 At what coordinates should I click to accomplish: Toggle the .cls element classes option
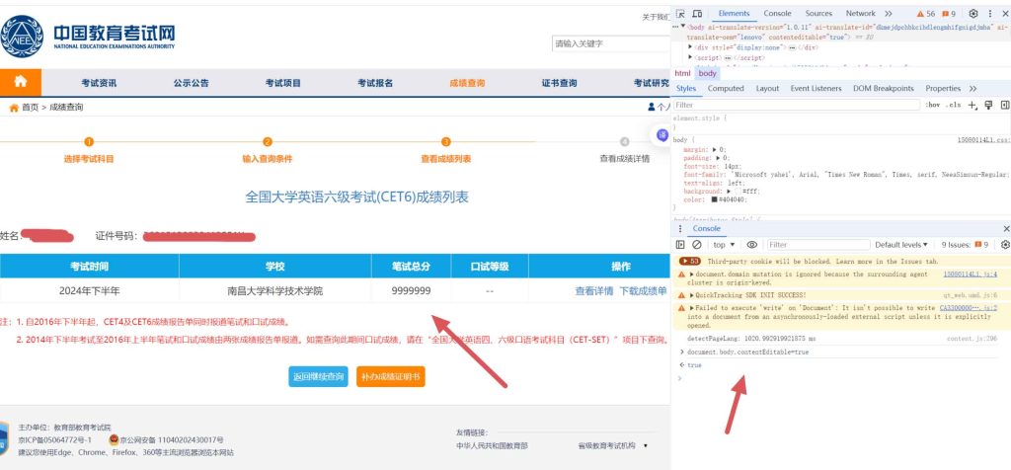953,105
